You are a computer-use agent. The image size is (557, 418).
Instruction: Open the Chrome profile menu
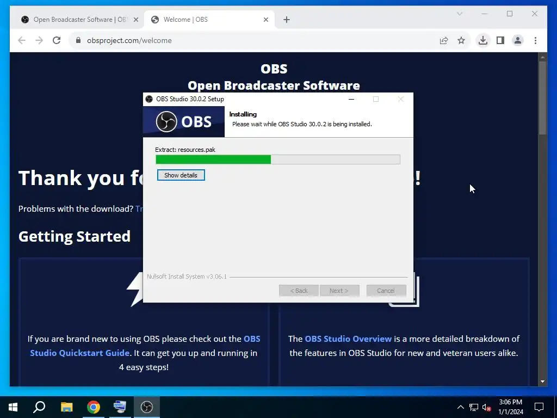pos(518,40)
